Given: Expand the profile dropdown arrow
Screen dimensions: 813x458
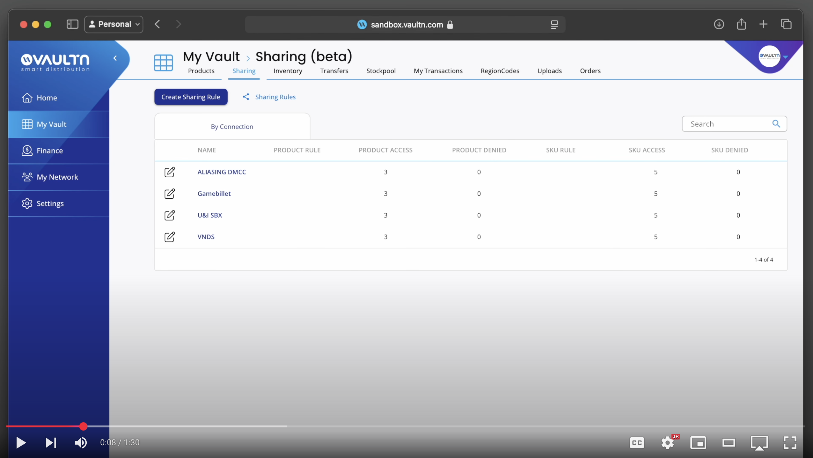Looking at the screenshot, I should [786, 57].
